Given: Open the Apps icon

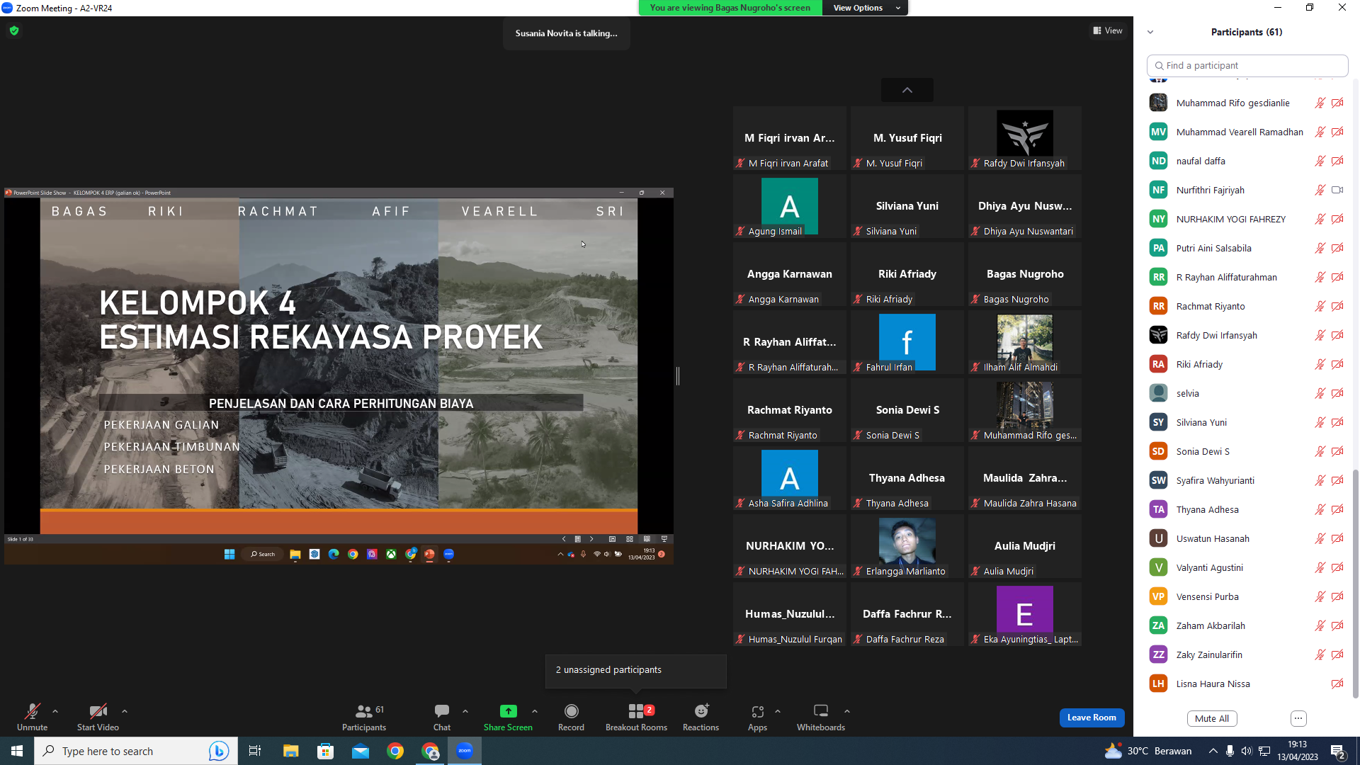Looking at the screenshot, I should [x=757, y=711].
